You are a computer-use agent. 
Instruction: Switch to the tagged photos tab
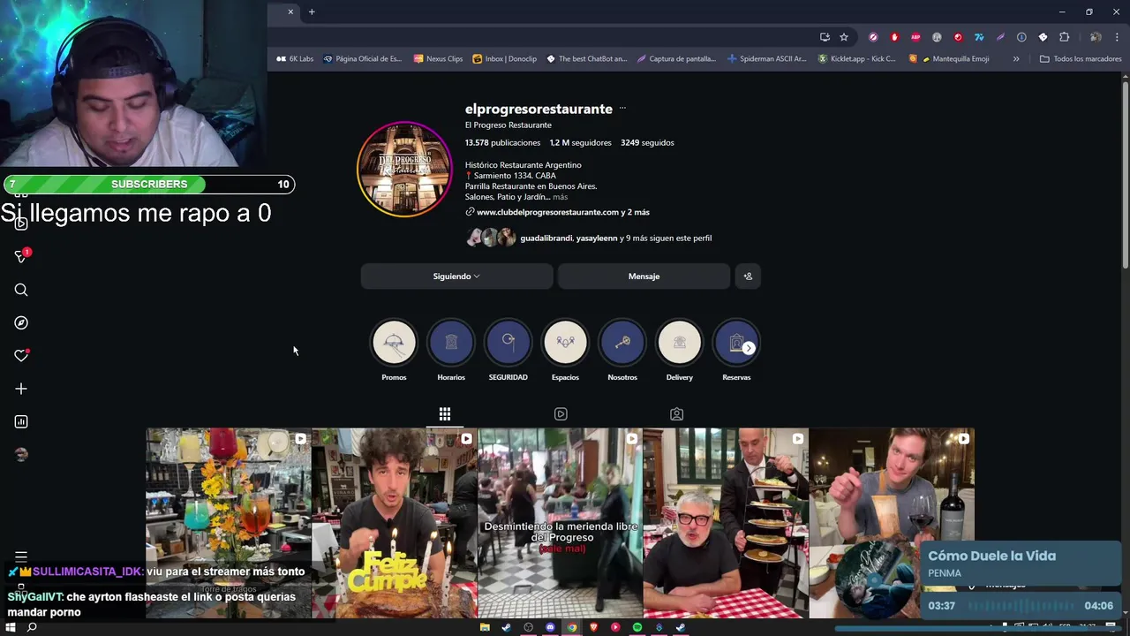point(676,414)
